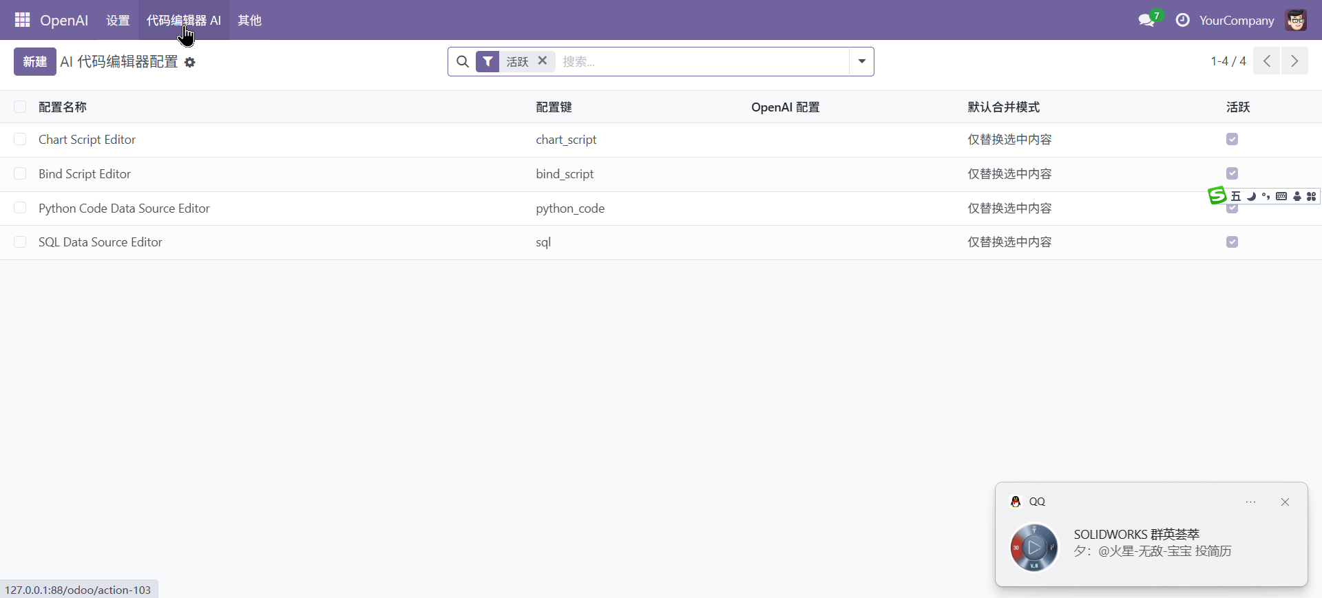Open the activities clock icon
The height and width of the screenshot is (598, 1322).
(1182, 21)
